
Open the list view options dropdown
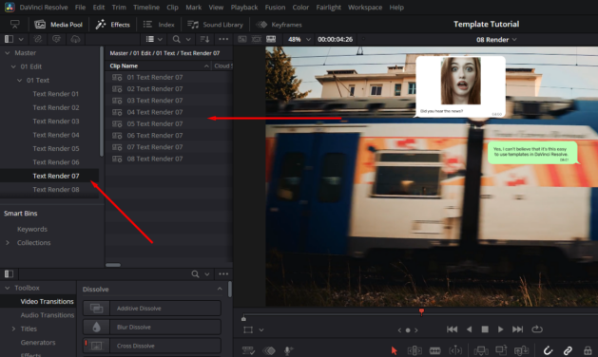pos(160,39)
